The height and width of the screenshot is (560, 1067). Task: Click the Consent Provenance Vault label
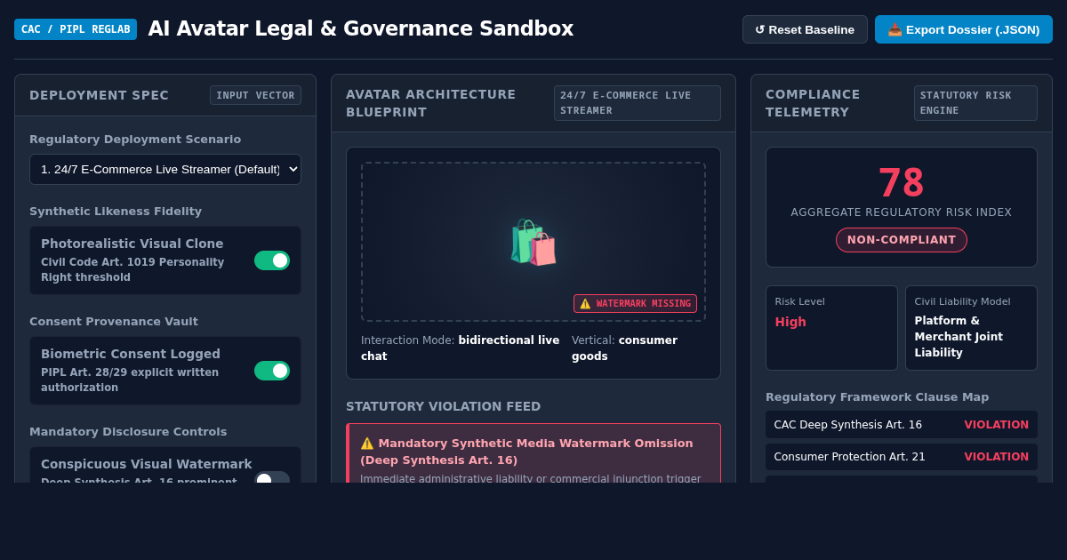[114, 322]
